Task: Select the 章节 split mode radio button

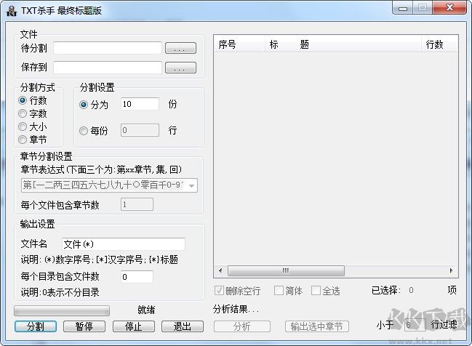Action: pos(23,140)
